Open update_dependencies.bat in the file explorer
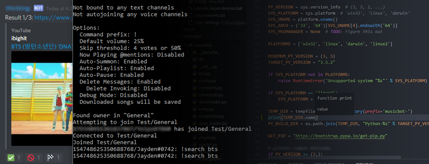 click(x=218, y=8)
